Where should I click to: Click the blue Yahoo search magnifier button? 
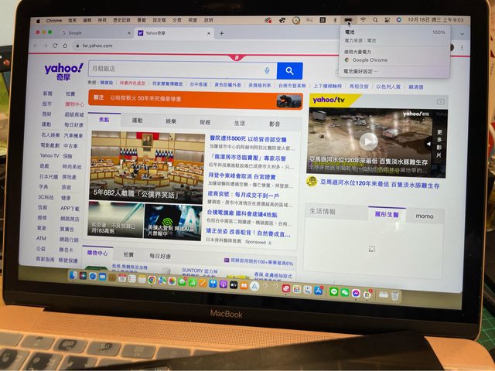[290, 70]
